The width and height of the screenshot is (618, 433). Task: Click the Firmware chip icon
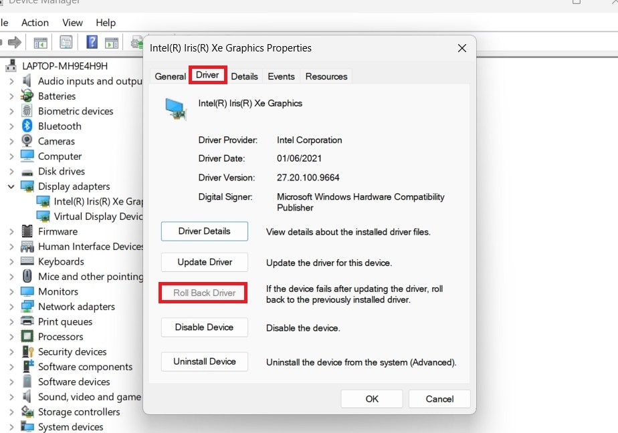click(27, 231)
